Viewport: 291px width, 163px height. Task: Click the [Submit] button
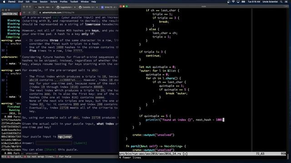80,143
